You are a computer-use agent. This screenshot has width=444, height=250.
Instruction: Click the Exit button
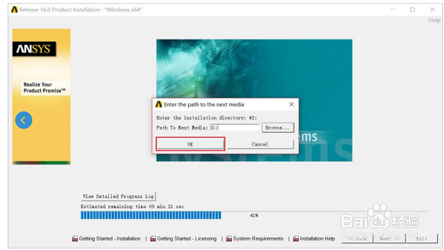click(422, 239)
